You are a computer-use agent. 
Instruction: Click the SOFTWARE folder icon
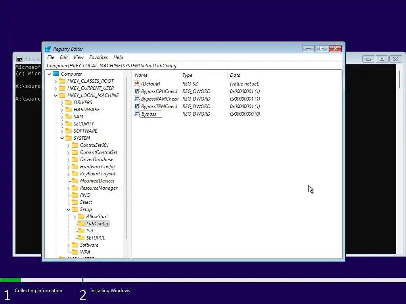pos(69,131)
